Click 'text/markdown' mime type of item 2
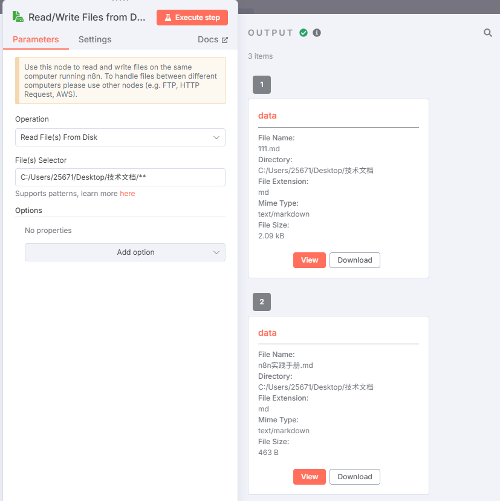 click(x=284, y=431)
